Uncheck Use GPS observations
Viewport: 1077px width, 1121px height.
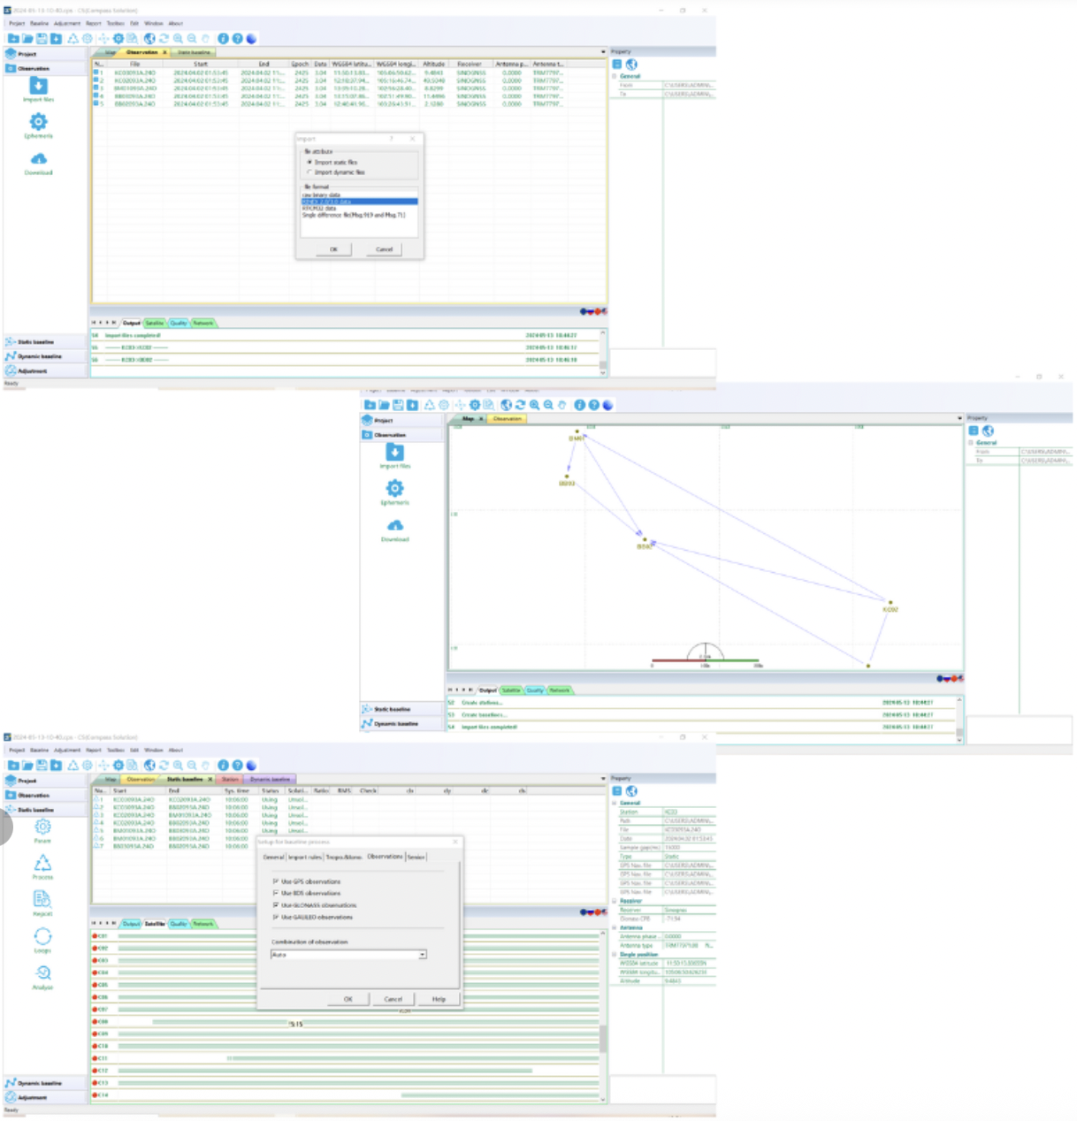[276, 881]
